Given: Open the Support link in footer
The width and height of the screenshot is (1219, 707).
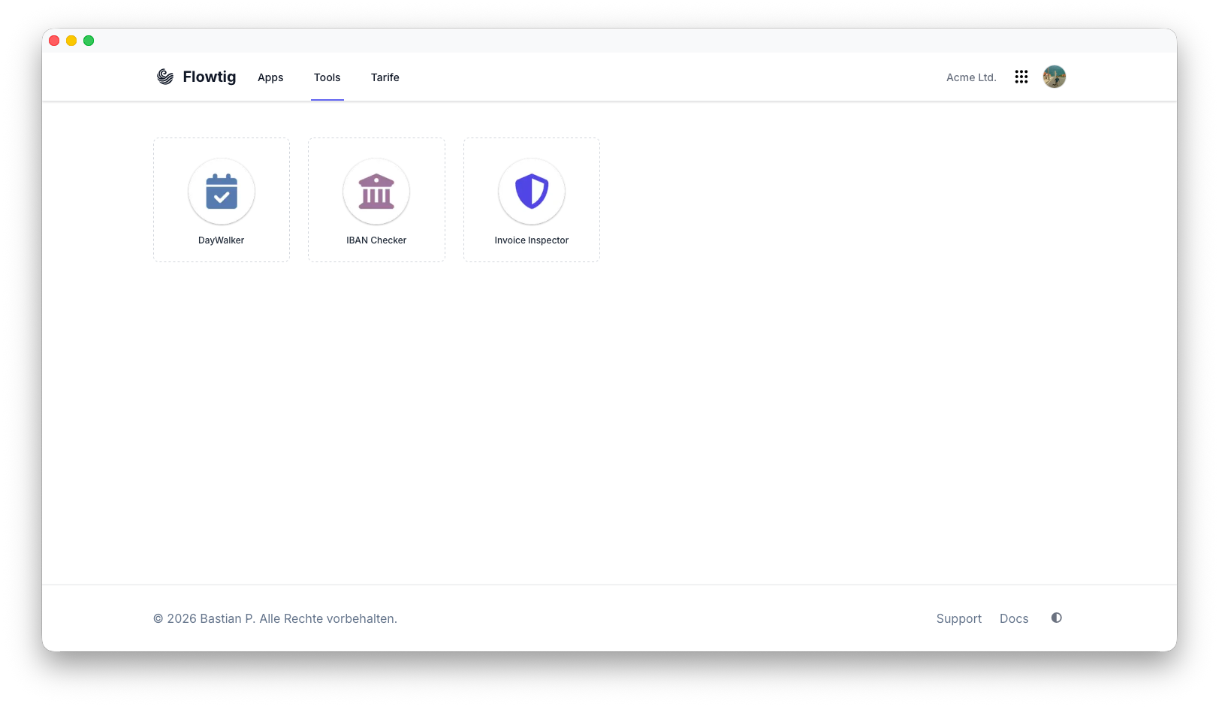Looking at the screenshot, I should pos(959,618).
